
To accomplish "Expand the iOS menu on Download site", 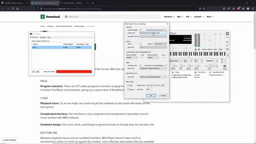I will coord(188,17).
